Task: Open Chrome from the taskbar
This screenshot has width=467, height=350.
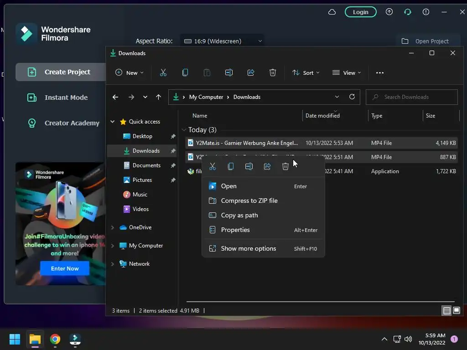Action: point(55,339)
